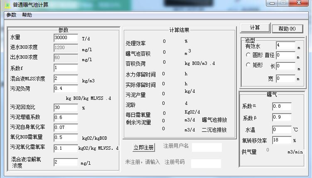This screenshot has width=312, height=178.
Task: Click the 供气量 label
Action: pyautogui.click(x=249, y=152)
